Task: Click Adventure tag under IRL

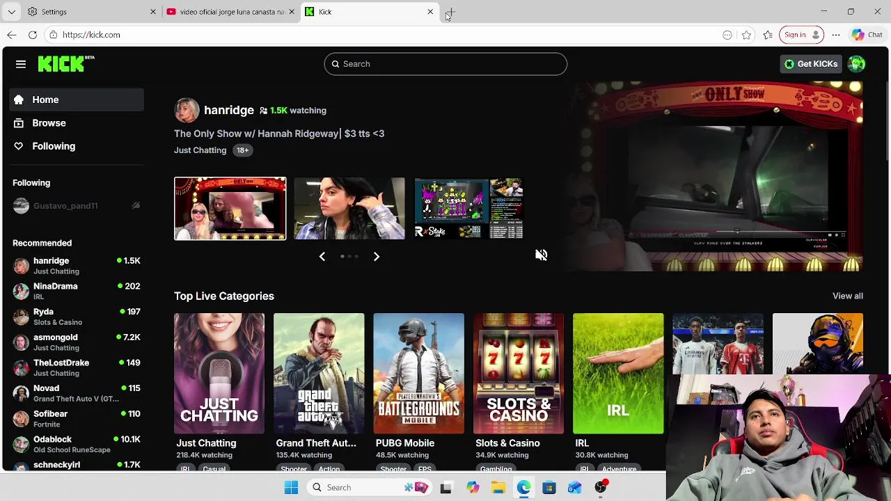Action: coord(619,469)
